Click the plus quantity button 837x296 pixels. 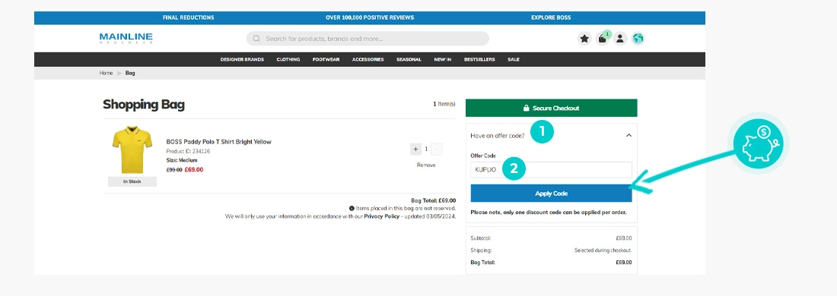point(415,149)
